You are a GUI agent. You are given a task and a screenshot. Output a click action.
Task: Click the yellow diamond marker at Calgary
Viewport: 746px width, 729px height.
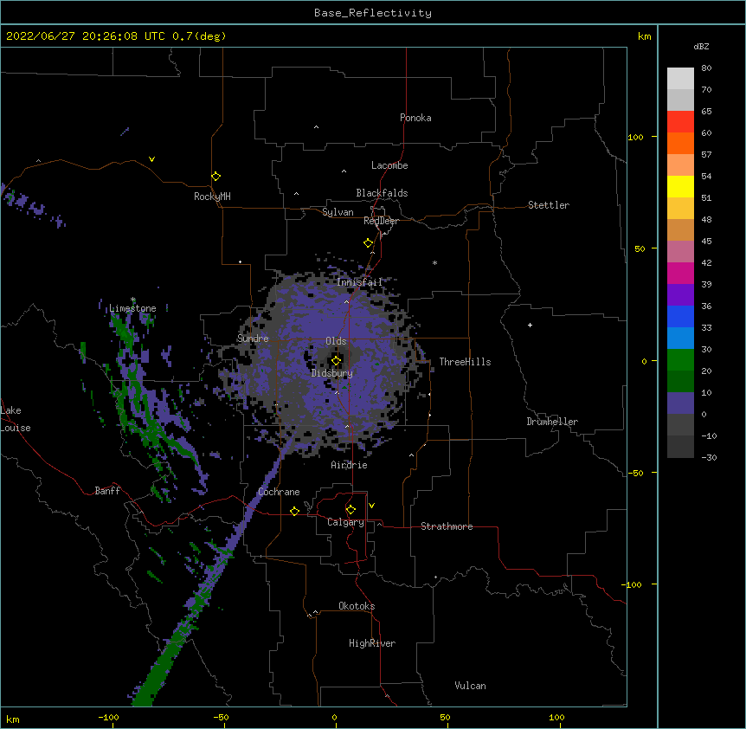350,510
